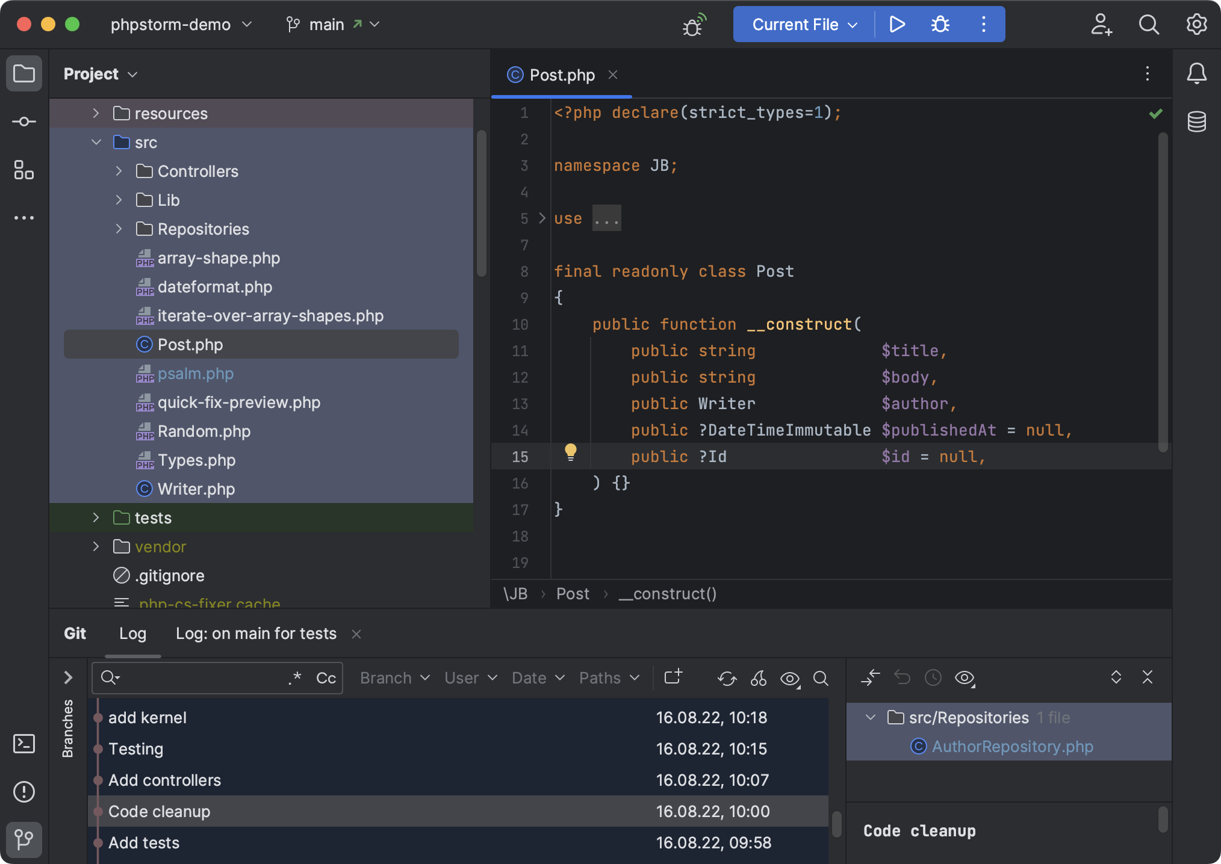Expand the Controllers folder
This screenshot has width=1221, height=864.
(119, 171)
